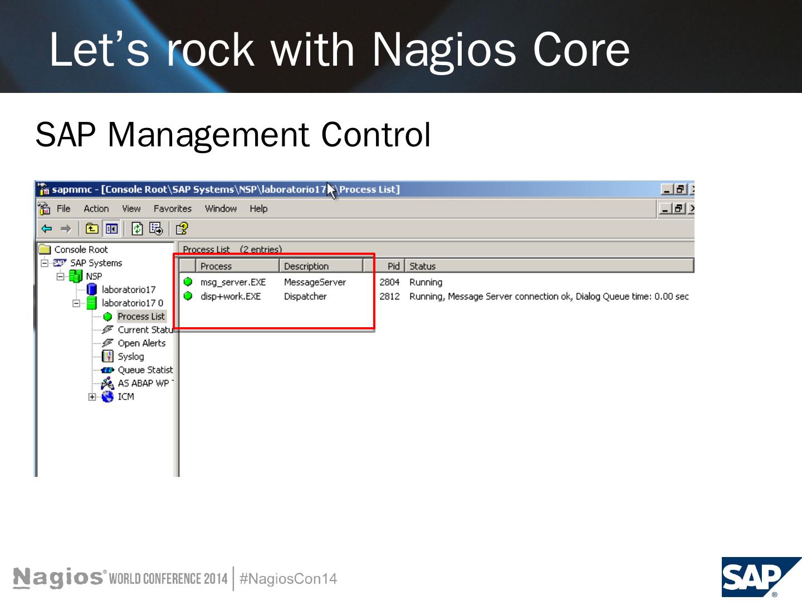Click the green status icon for disp+work.EXE
This screenshot has height=601, width=802.
pyautogui.click(x=188, y=296)
